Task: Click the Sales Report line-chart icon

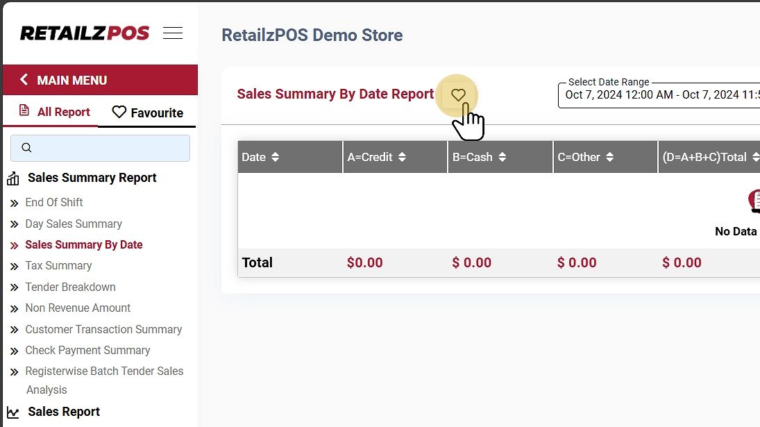Action: tap(13, 412)
